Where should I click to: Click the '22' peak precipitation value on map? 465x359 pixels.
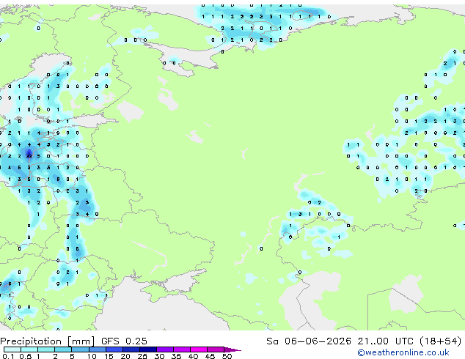point(29,156)
